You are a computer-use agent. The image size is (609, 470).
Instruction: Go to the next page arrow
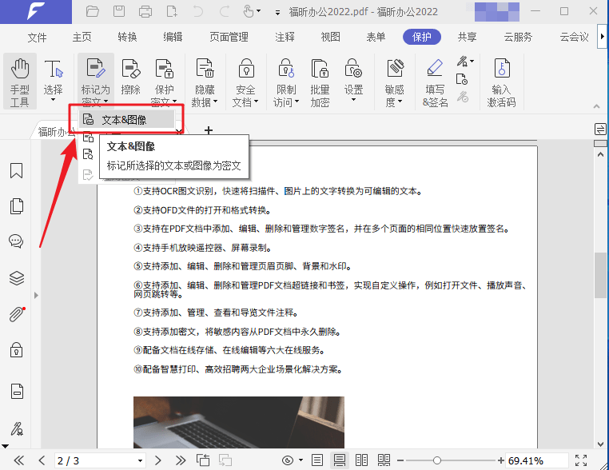pyautogui.click(x=158, y=460)
